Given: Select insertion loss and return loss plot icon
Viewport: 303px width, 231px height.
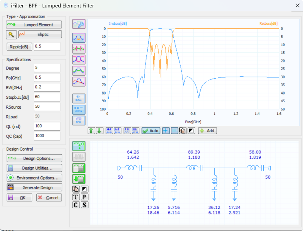Looking at the screenshot, I should pyautogui.click(x=79, y=38).
